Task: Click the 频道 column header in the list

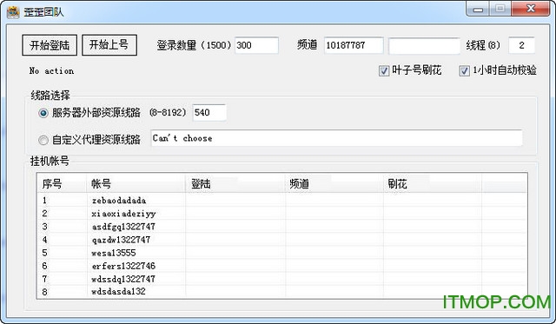Action: (x=334, y=183)
